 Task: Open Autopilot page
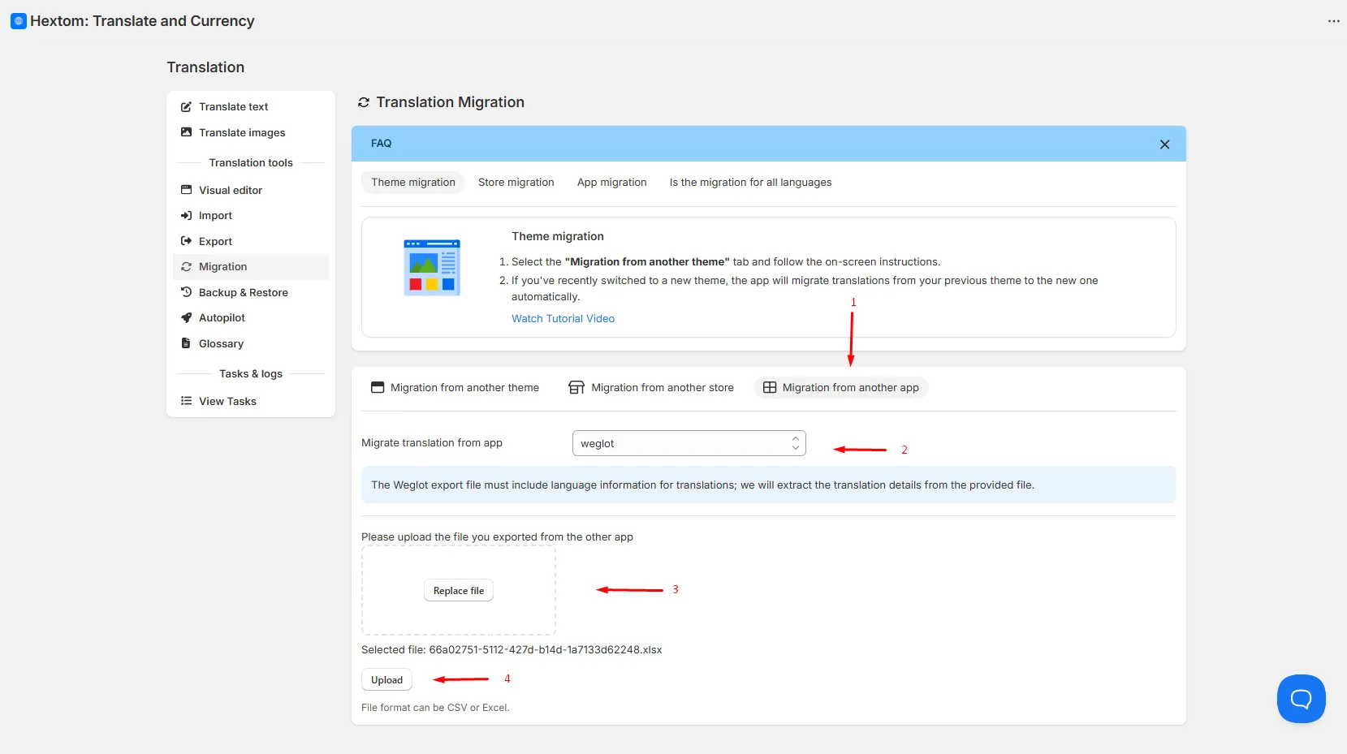click(251, 318)
